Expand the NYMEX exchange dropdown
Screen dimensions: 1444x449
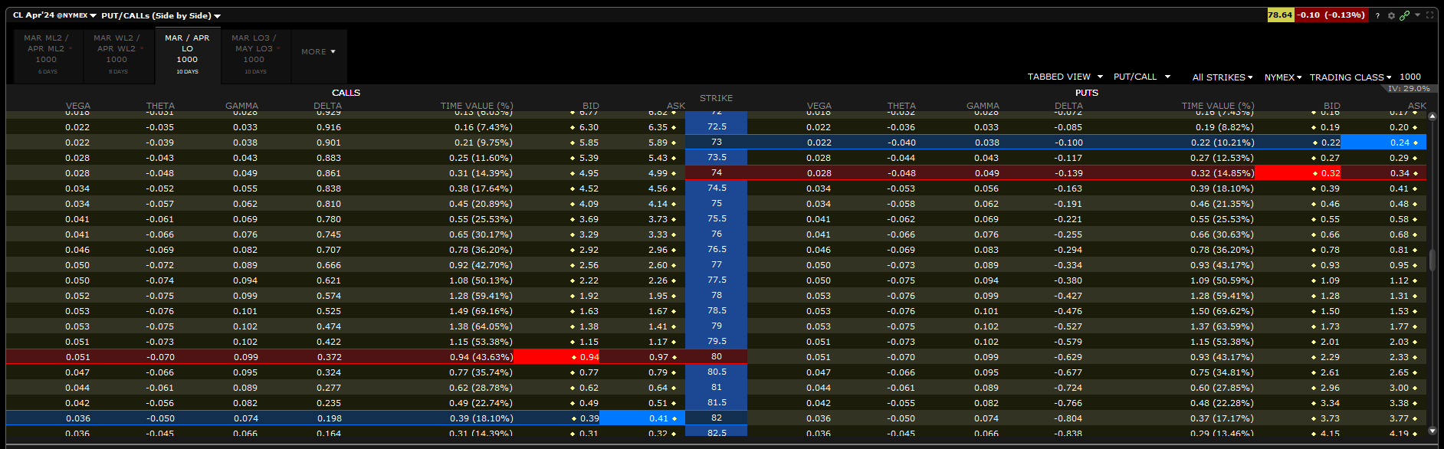click(1283, 77)
